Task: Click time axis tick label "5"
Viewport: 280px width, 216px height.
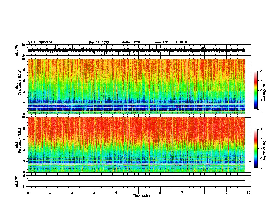Action: [x=138, y=193]
